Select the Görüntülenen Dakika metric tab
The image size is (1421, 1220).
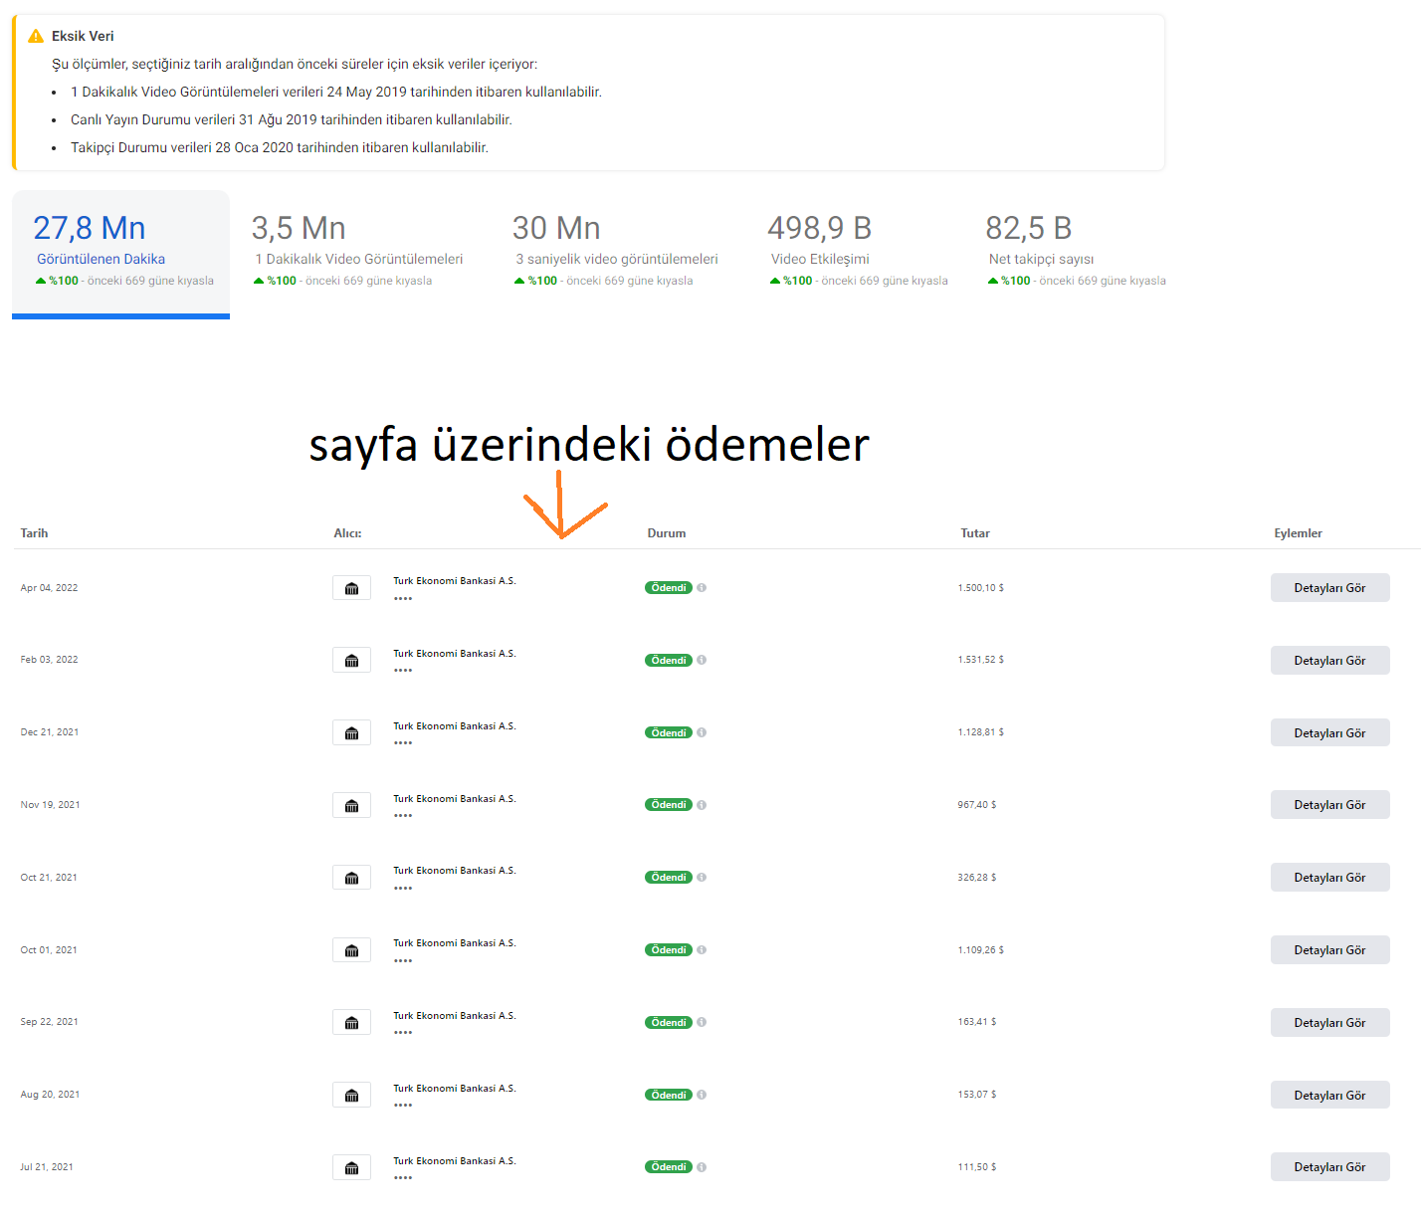tap(120, 254)
